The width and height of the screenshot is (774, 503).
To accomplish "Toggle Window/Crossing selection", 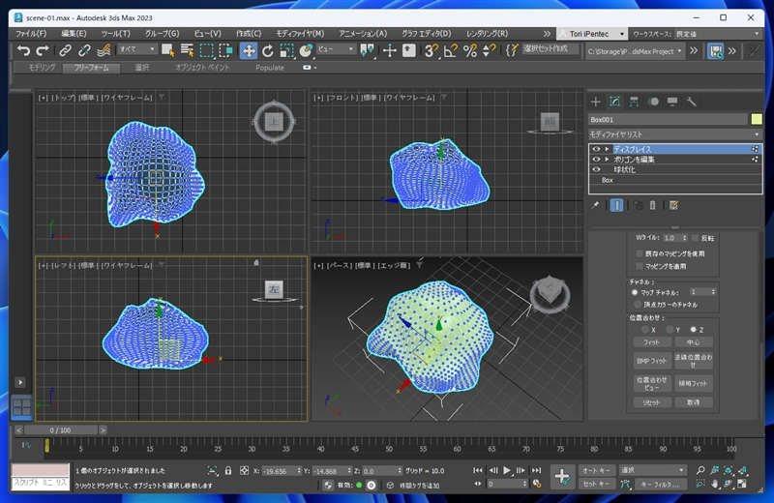I will pyautogui.click(x=226, y=50).
